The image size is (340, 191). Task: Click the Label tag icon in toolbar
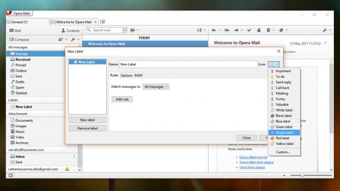(x=281, y=30)
